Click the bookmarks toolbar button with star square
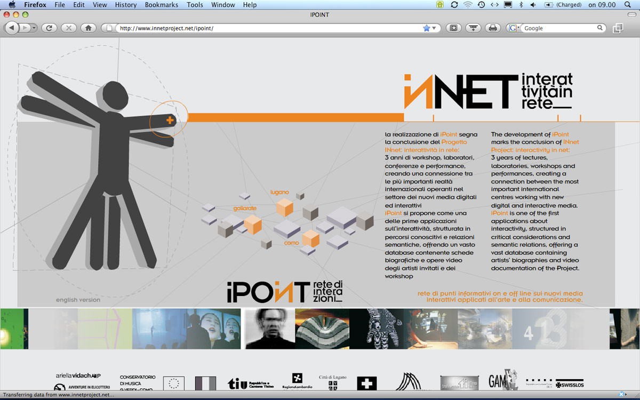Image resolution: width=640 pixels, height=400 pixels. coord(454,28)
